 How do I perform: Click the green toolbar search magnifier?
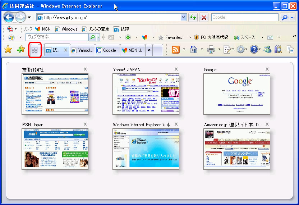(x=92, y=37)
